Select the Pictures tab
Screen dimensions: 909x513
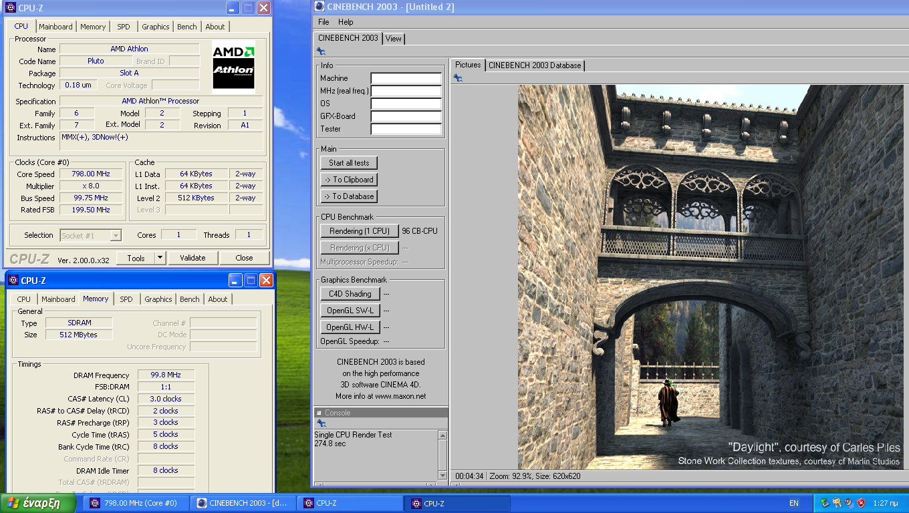[468, 65]
